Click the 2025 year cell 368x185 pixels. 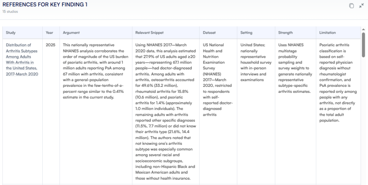click(50, 45)
